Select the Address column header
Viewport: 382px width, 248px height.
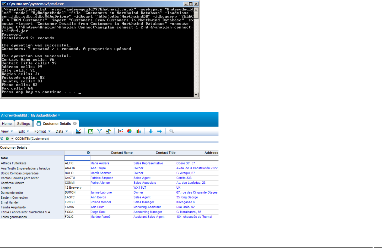tap(197, 153)
